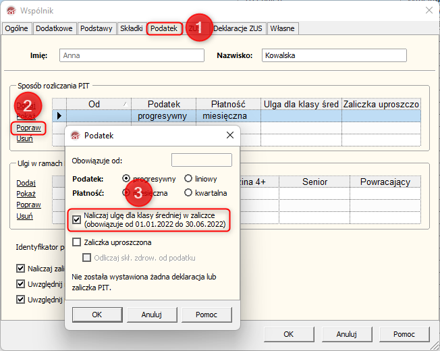Viewport: 440px width, 351px height.
Task: Click OK in the Wspólnik window
Action: click(289, 334)
